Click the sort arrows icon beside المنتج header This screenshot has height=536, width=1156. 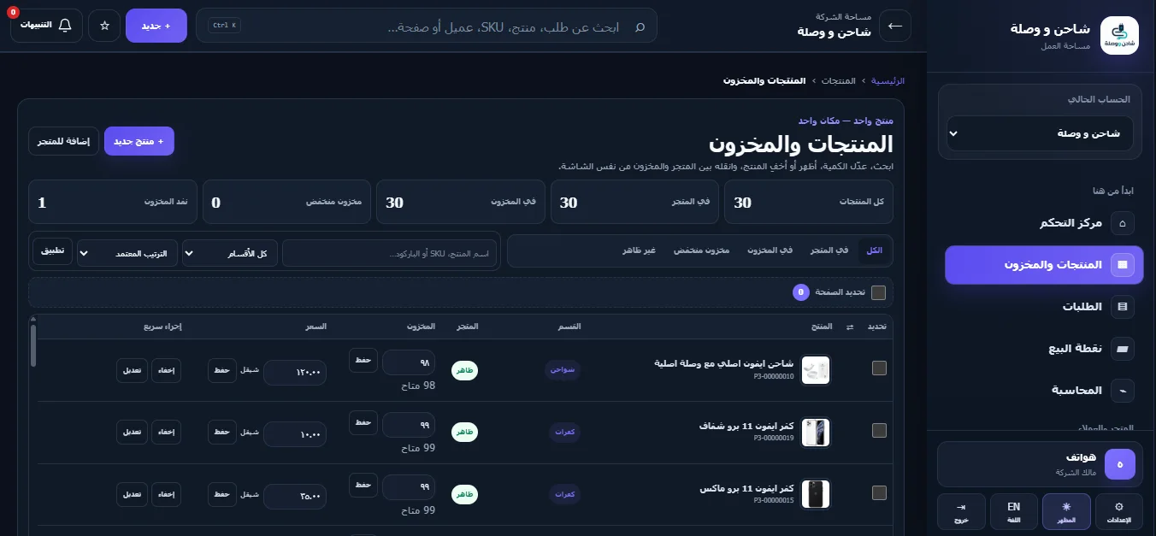[x=850, y=327]
